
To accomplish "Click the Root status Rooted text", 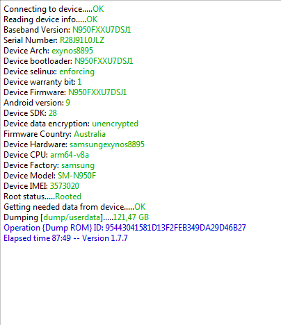I will pyautogui.click(x=68, y=197).
